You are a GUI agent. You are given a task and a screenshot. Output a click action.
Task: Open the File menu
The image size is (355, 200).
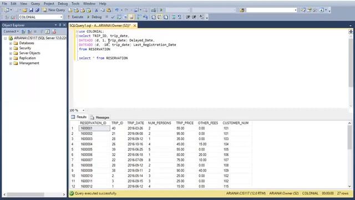click(x=4, y=4)
